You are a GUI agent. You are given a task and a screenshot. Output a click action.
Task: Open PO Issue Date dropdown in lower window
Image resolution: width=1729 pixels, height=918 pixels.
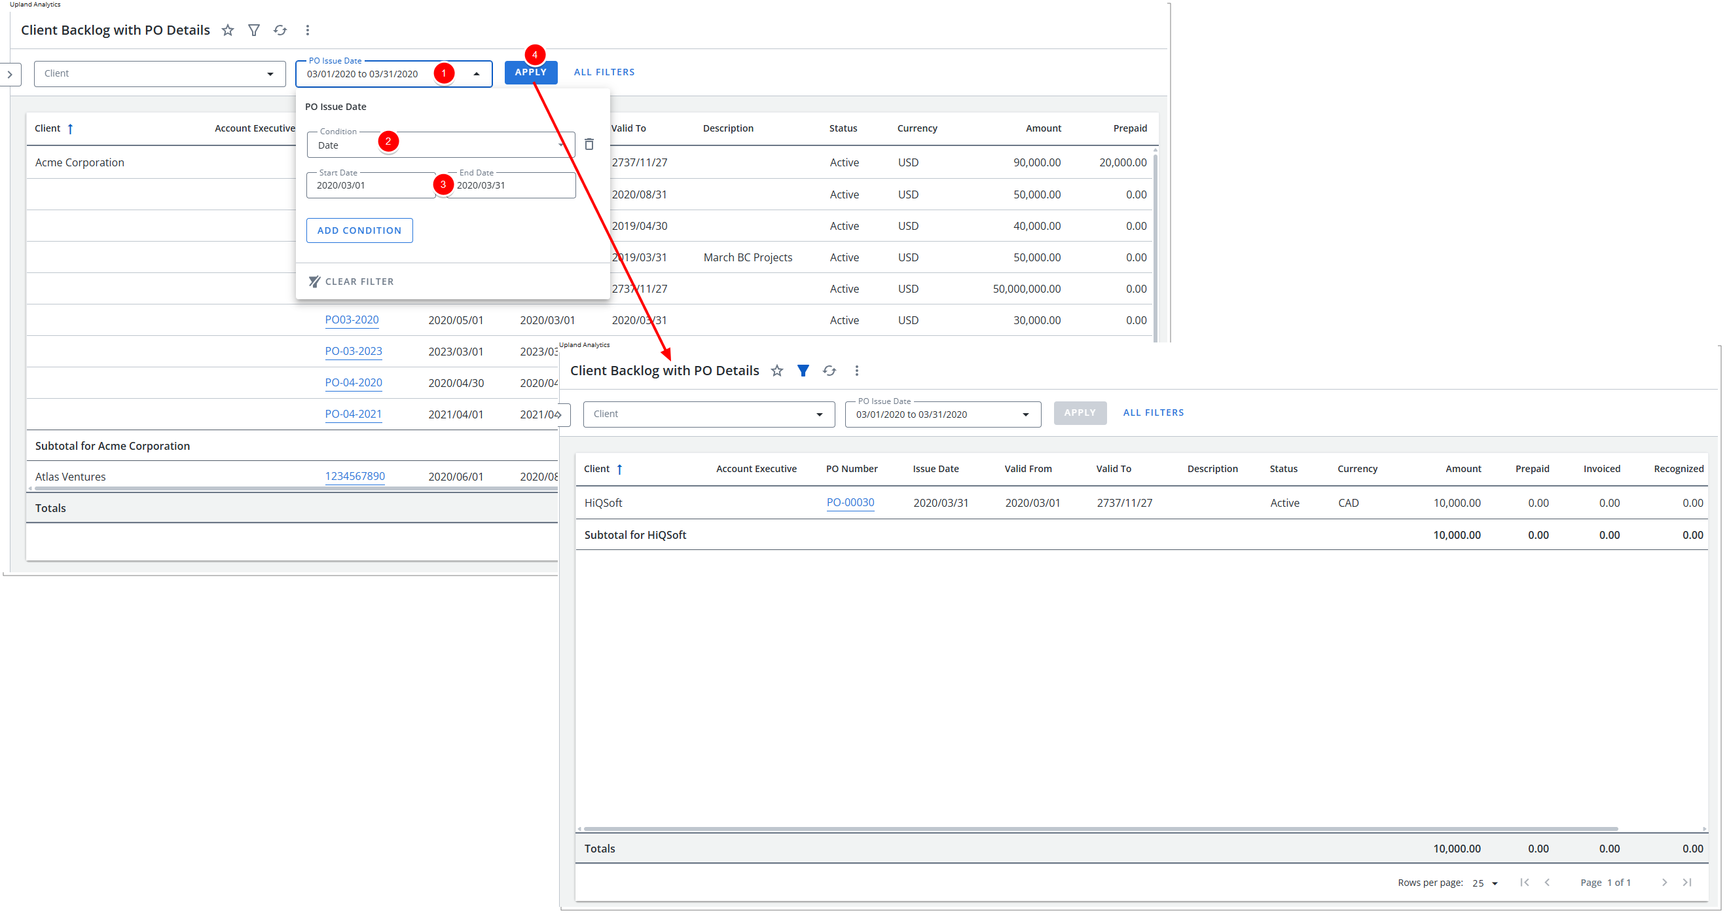[x=943, y=414]
